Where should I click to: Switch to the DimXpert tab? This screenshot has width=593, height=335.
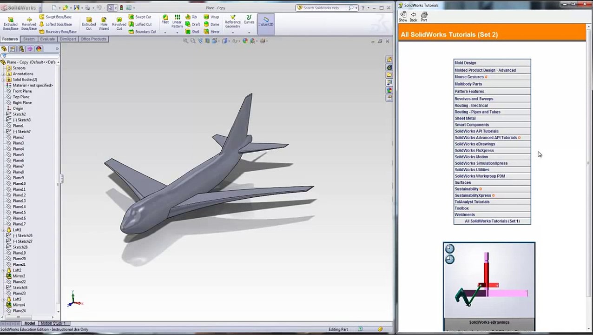[x=67, y=39]
